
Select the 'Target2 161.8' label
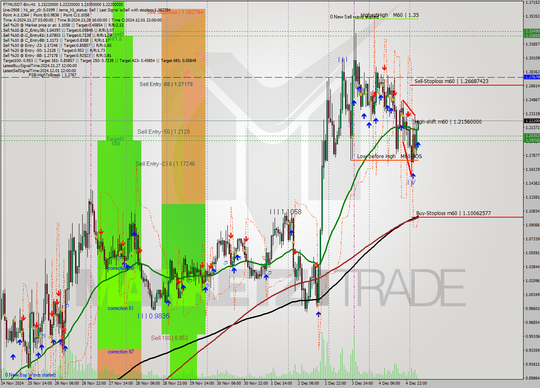[115, 37]
